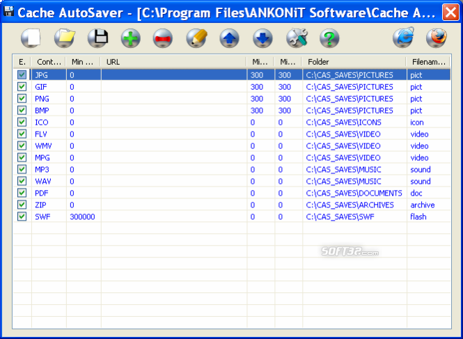Uncheck the WMV rule checkbox
This screenshot has width=463, height=339.
(x=22, y=145)
